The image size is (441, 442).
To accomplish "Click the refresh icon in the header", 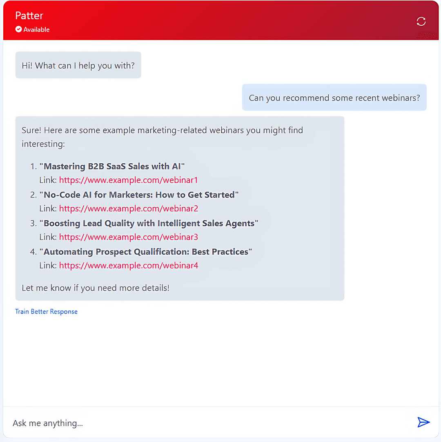I will 421,21.
